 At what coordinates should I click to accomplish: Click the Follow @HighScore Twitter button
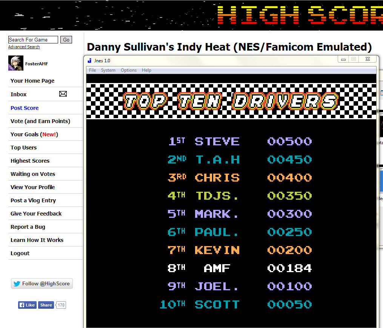42,283
